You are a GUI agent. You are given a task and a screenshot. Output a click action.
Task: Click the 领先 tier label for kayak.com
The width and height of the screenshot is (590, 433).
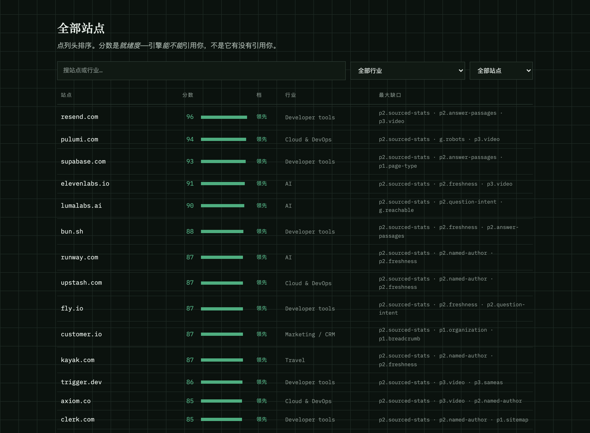(x=261, y=360)
